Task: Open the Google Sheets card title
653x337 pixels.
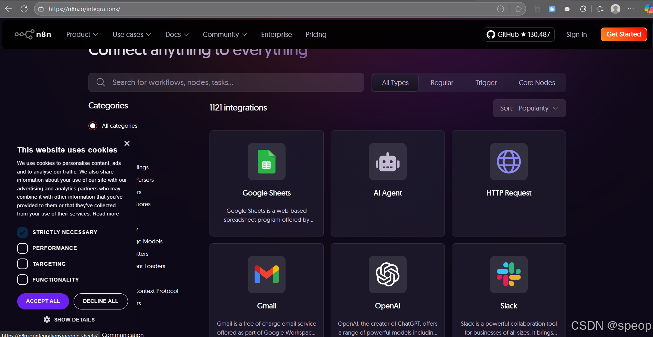Action: 267,193
